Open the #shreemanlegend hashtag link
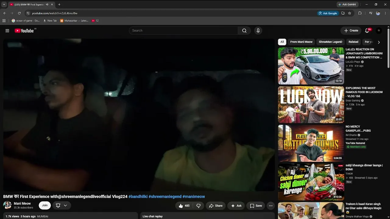 point(165,196)
